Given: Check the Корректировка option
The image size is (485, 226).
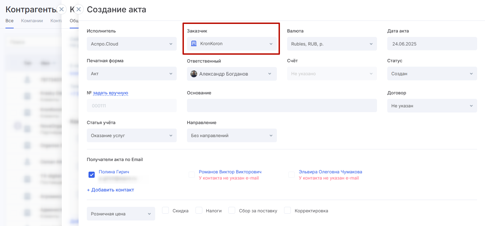Looking at the screenshot, I should (x=288, y=210).
